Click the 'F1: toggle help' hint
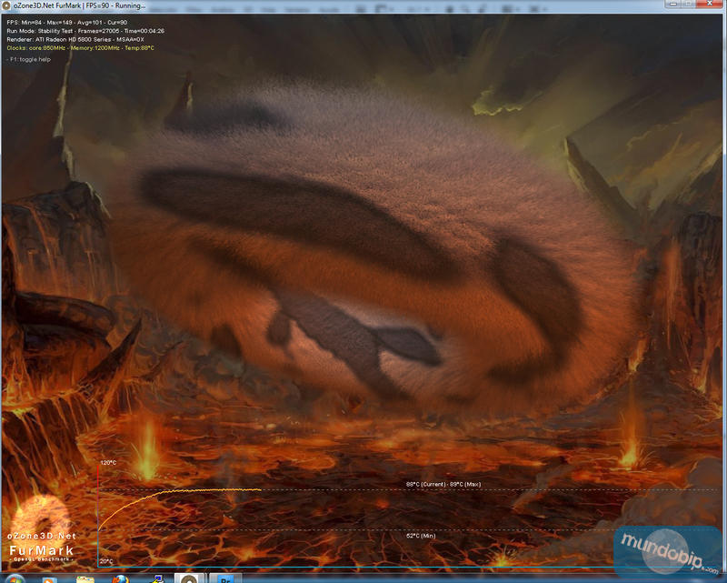 pyautogui.click(x=30, y=59)
